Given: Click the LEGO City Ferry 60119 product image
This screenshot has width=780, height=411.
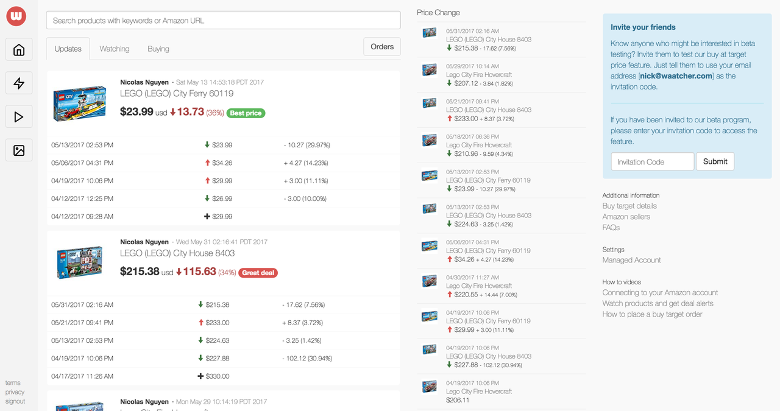Looking at the screenshot, I should point(80,103).
